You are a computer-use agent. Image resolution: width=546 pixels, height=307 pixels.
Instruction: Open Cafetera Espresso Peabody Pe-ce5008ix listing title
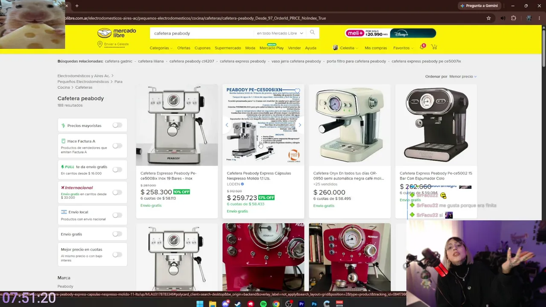pyautogui.click(x=168, y=176)
